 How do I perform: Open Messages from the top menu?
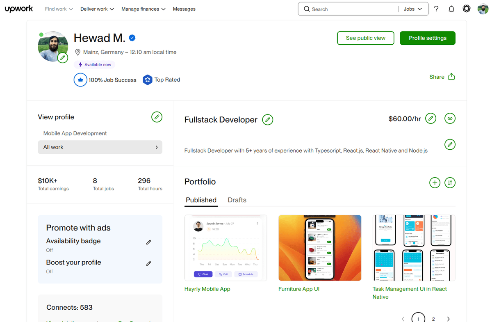click(184, 9)
